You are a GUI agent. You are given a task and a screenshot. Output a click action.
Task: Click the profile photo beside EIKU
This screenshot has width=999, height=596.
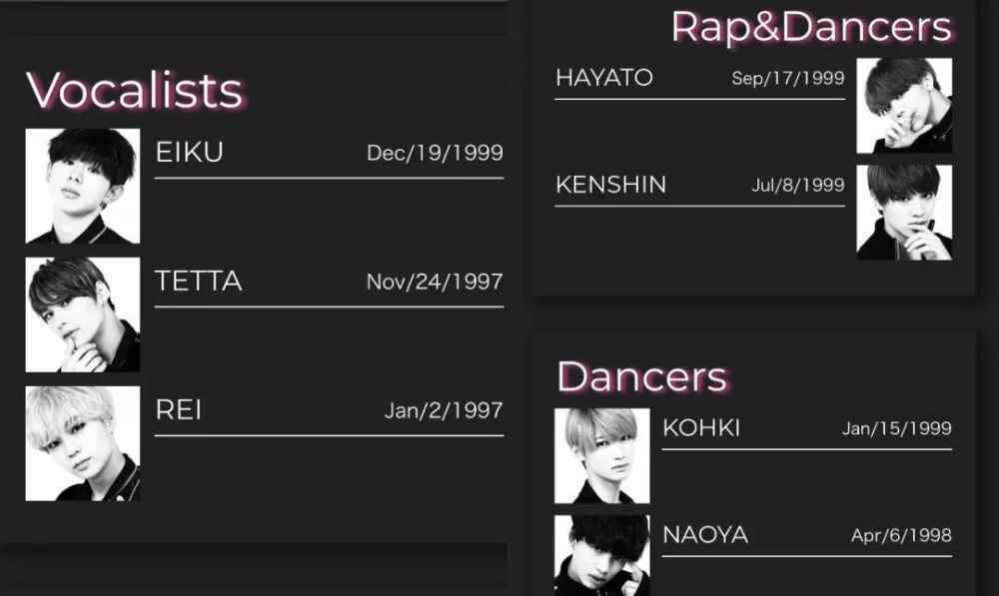tap(82, 186)
